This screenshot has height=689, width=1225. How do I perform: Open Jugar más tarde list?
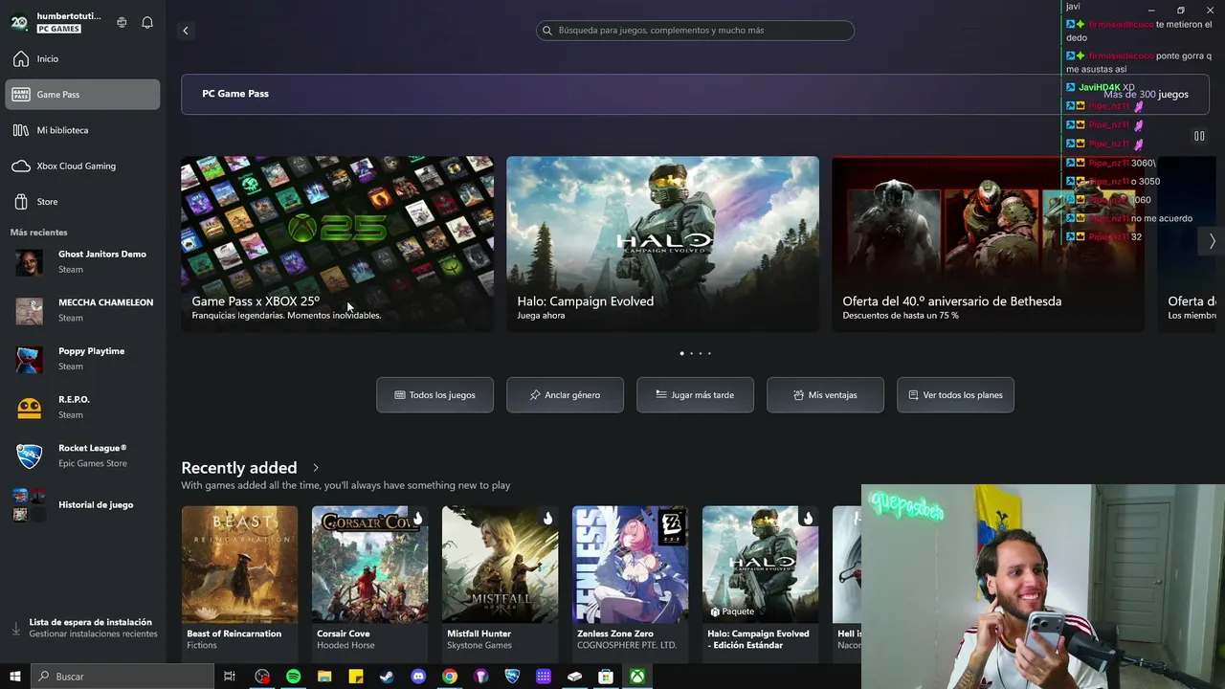click(696, 395)
